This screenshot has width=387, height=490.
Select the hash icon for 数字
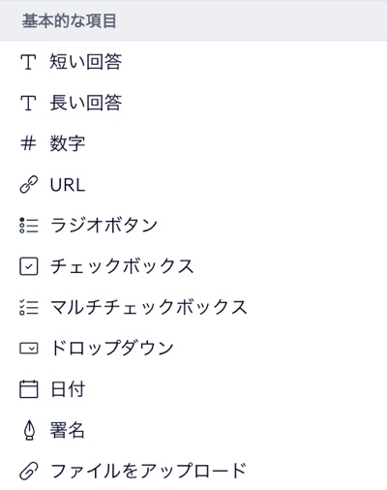click(x=28, y=143)
